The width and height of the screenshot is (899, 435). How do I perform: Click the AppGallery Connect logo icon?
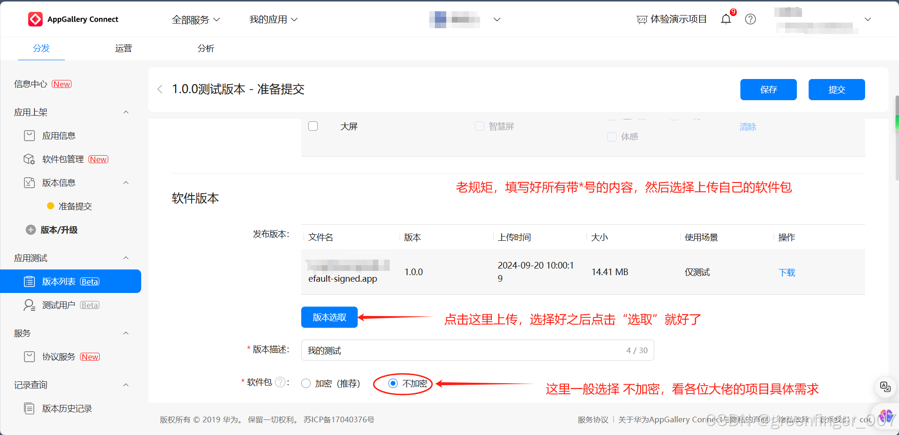coord(35,19)
